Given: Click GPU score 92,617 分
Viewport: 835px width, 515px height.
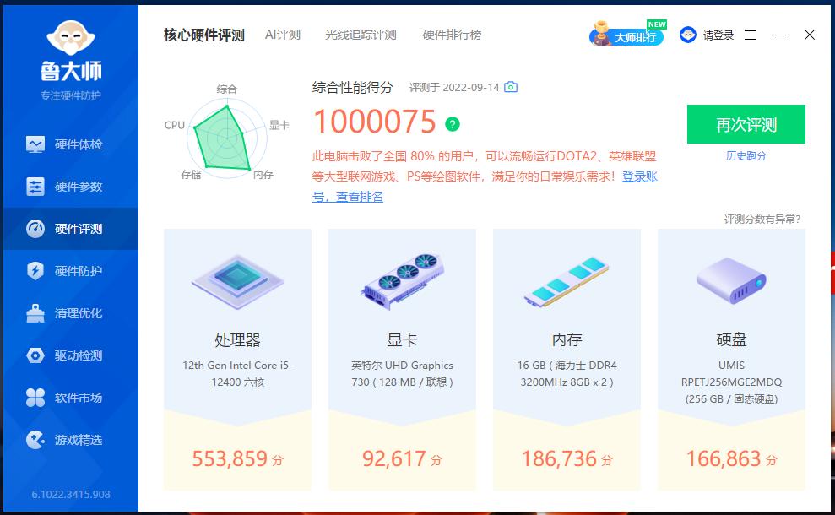Looking at the screenshot, I should tap(402, 458).
